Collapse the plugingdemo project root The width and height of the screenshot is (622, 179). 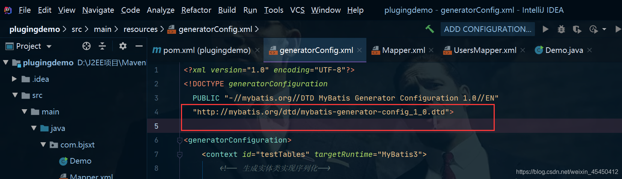tap(6, 62)
